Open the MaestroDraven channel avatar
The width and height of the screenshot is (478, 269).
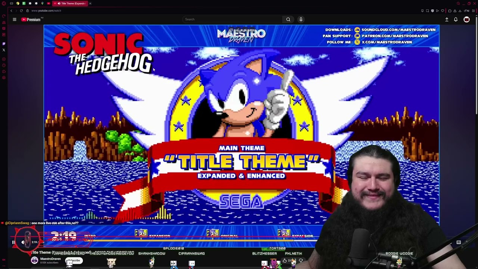(x=34, y=260)
